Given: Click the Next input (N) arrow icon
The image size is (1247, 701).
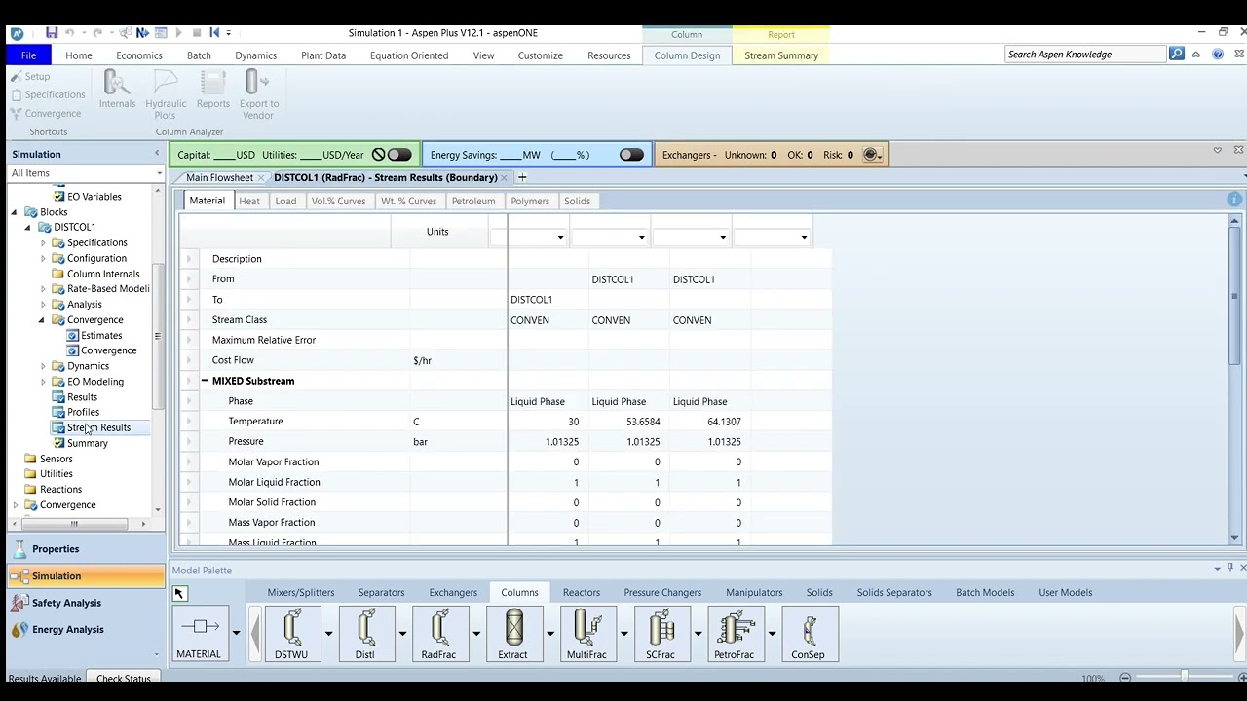Looking at the screenshot, I should (x=142, y=33).
